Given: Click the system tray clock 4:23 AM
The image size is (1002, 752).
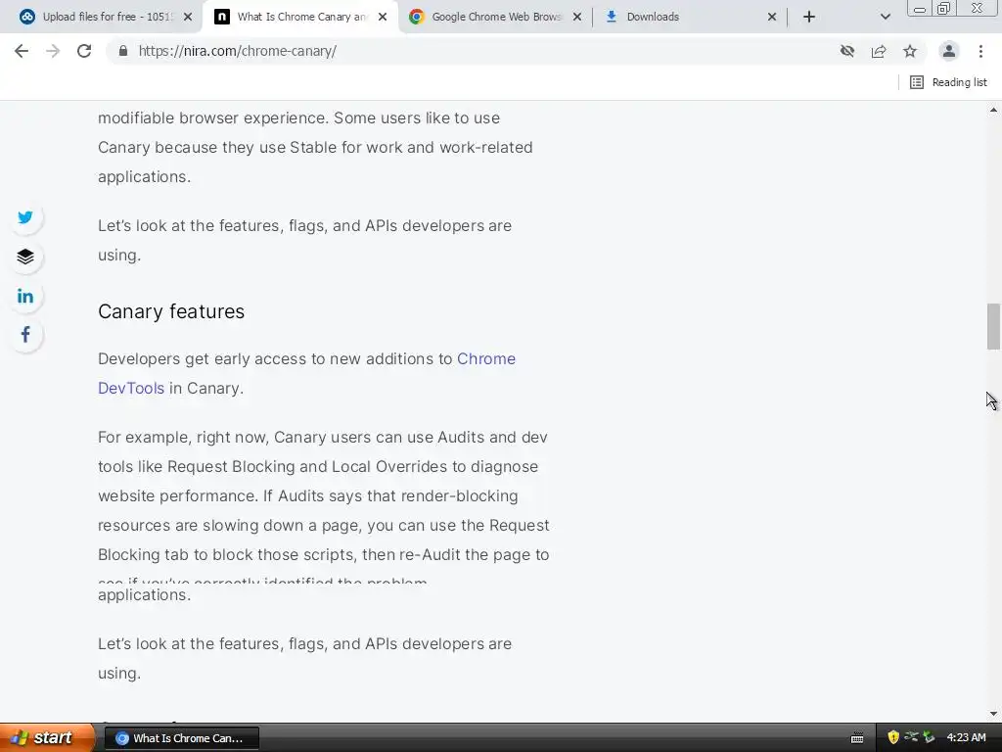Looking at the screenshot, I should (966, 738).
